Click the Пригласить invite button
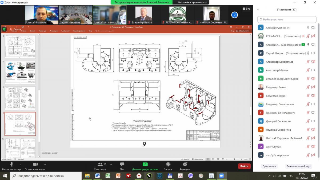The image size is (320, 180). [269, 166]
